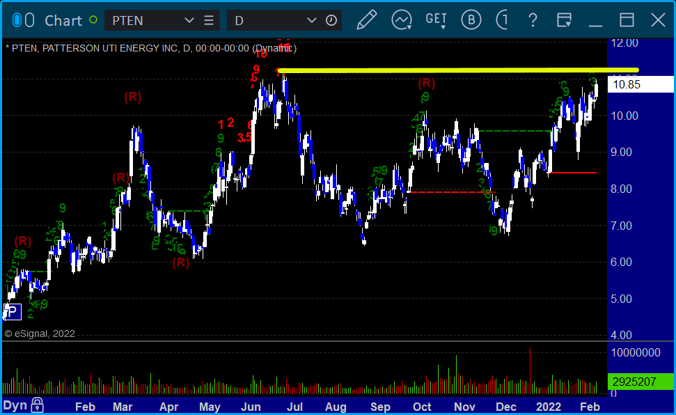676x415 pixels.
Task: Click the page layout icon in the title bar
Action: (564, 20)
